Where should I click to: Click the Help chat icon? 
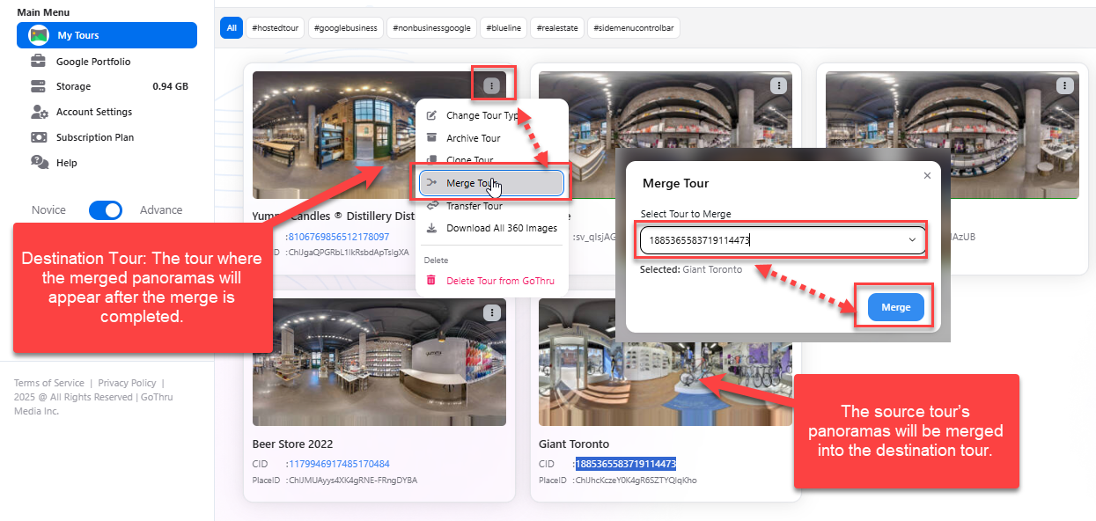coord(39,163)
